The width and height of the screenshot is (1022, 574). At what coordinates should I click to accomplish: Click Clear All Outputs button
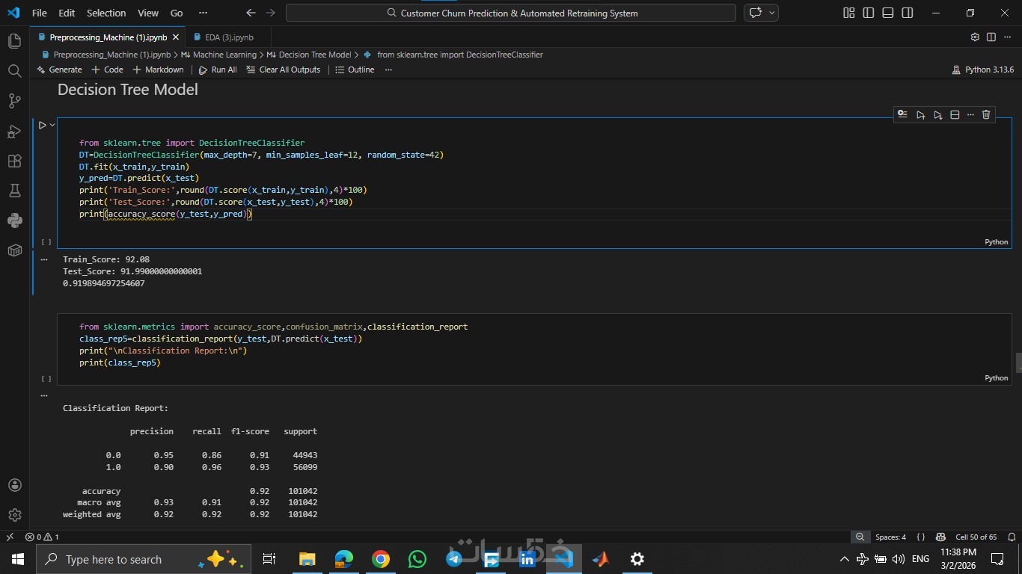tap(283, 70)
